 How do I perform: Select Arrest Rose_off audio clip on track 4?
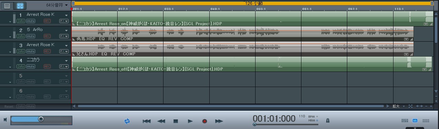click(x=252, y=64)
